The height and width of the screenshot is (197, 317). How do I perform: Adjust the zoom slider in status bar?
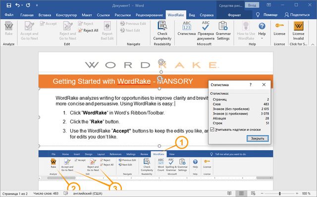tap(279, 194)
